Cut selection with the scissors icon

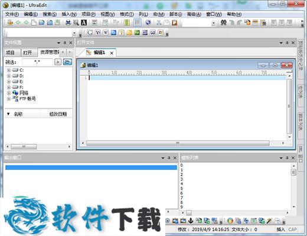[x=159, y=22]
